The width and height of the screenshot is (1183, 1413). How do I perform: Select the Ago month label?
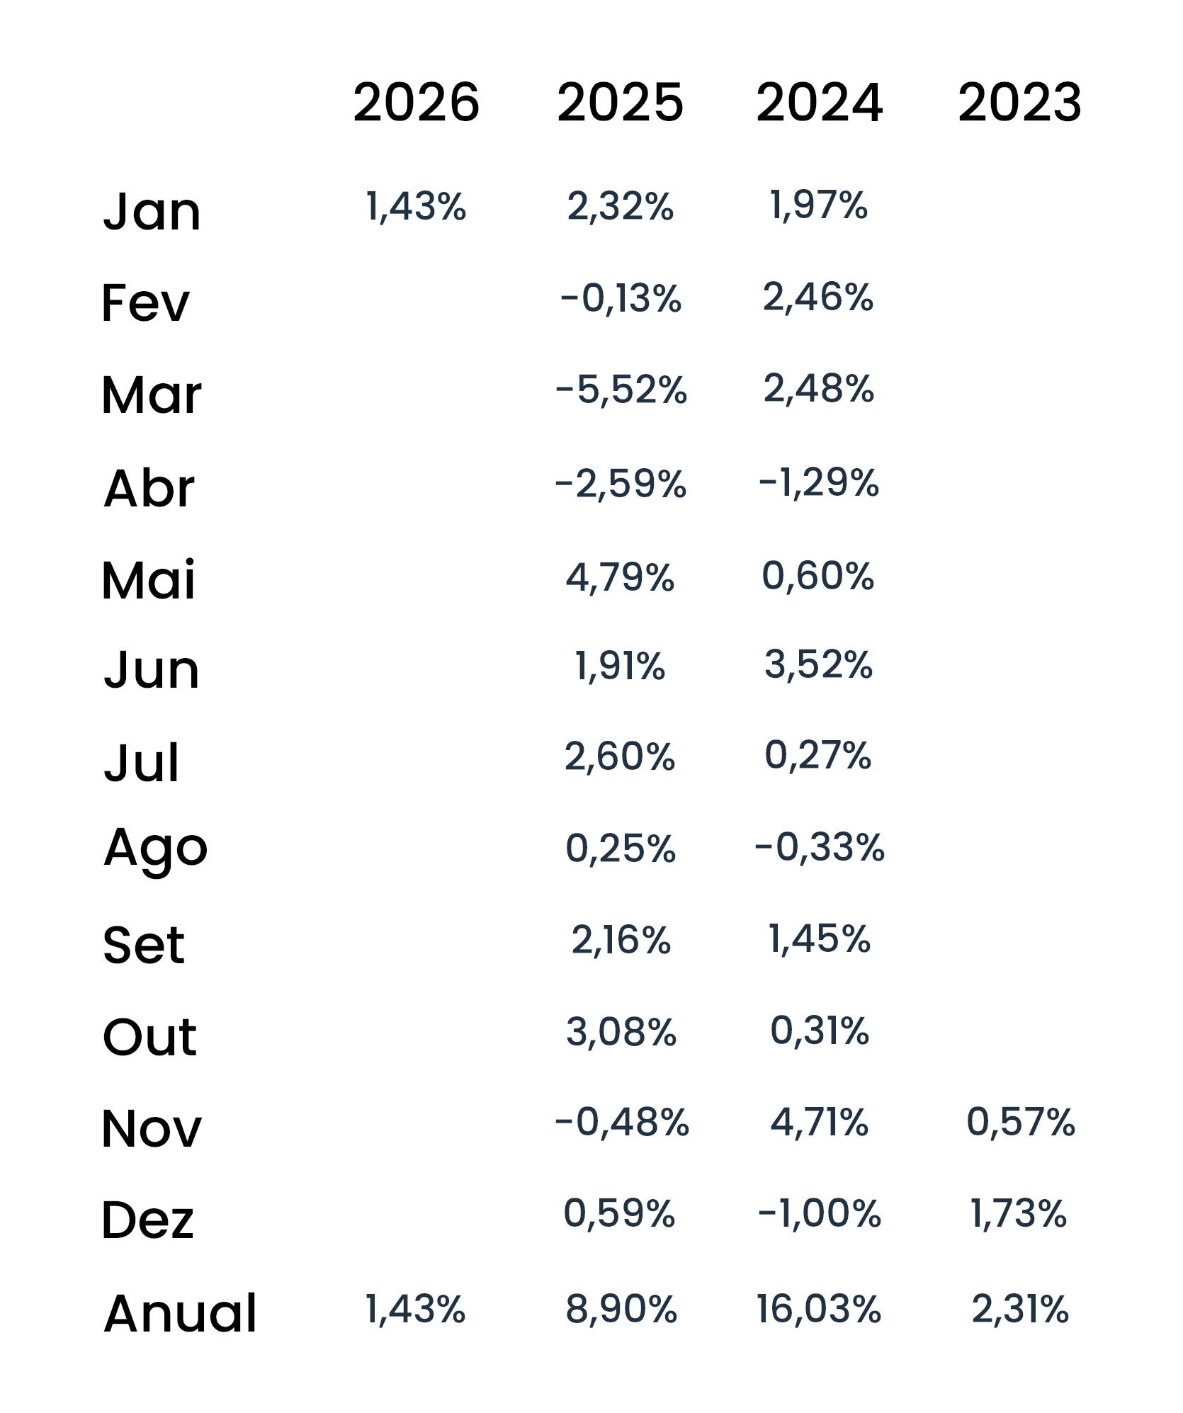pos(155,848)
